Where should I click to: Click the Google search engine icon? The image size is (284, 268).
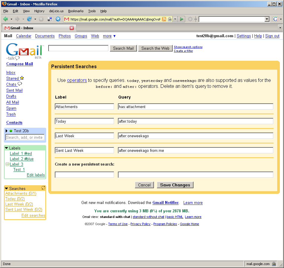[x=275, y=19]
